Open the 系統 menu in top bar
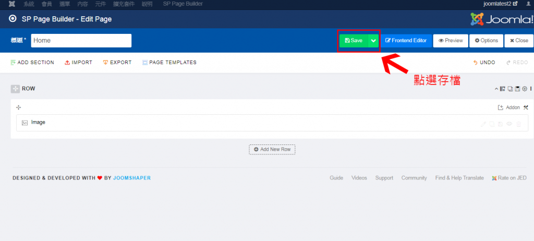The height and width of the screenshot is (241, 534). [29, 4]
